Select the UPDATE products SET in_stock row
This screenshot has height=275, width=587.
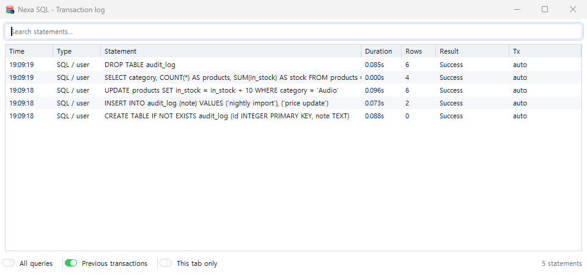293,90
